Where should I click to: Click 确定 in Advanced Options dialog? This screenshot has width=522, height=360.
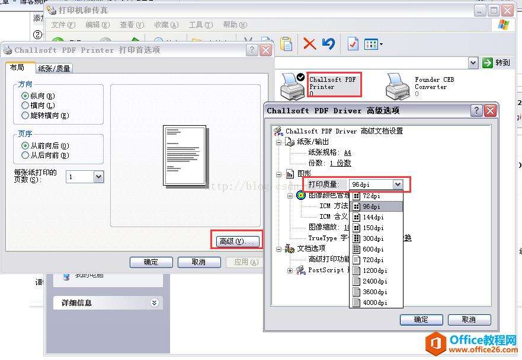[421, 319]
